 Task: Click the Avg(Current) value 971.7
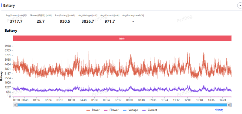pos(110,21)
